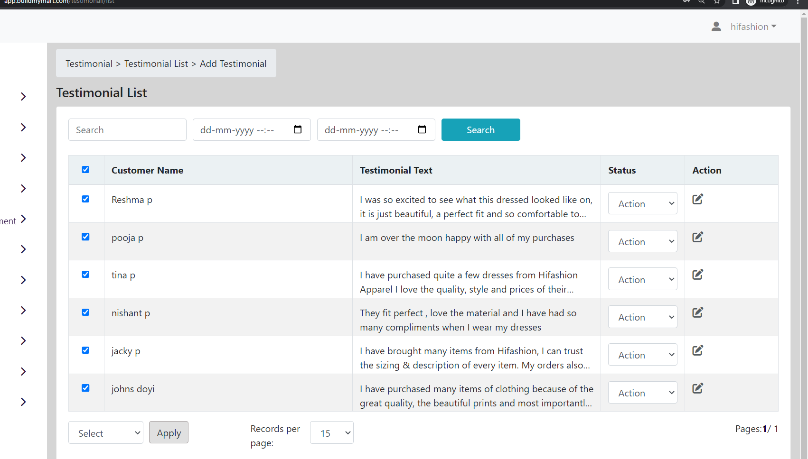The image size is (808, 459).
Task: Open calendar picker of first date field
Action: point(298,129)
